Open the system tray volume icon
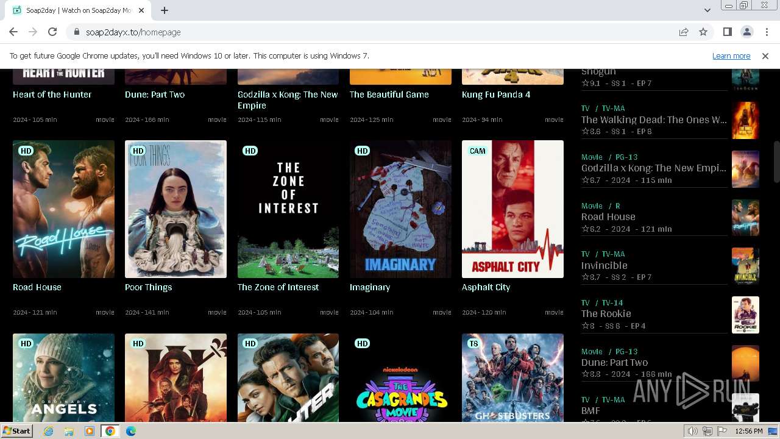Viewport: 780px width, 439px height. coord(693,431)
